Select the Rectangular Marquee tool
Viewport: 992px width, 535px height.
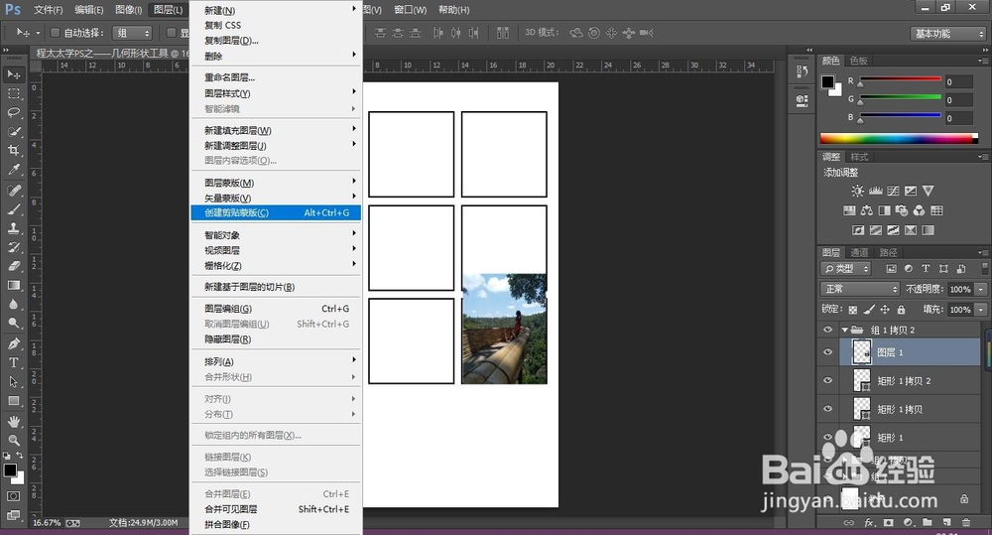(x=13, y=93)
